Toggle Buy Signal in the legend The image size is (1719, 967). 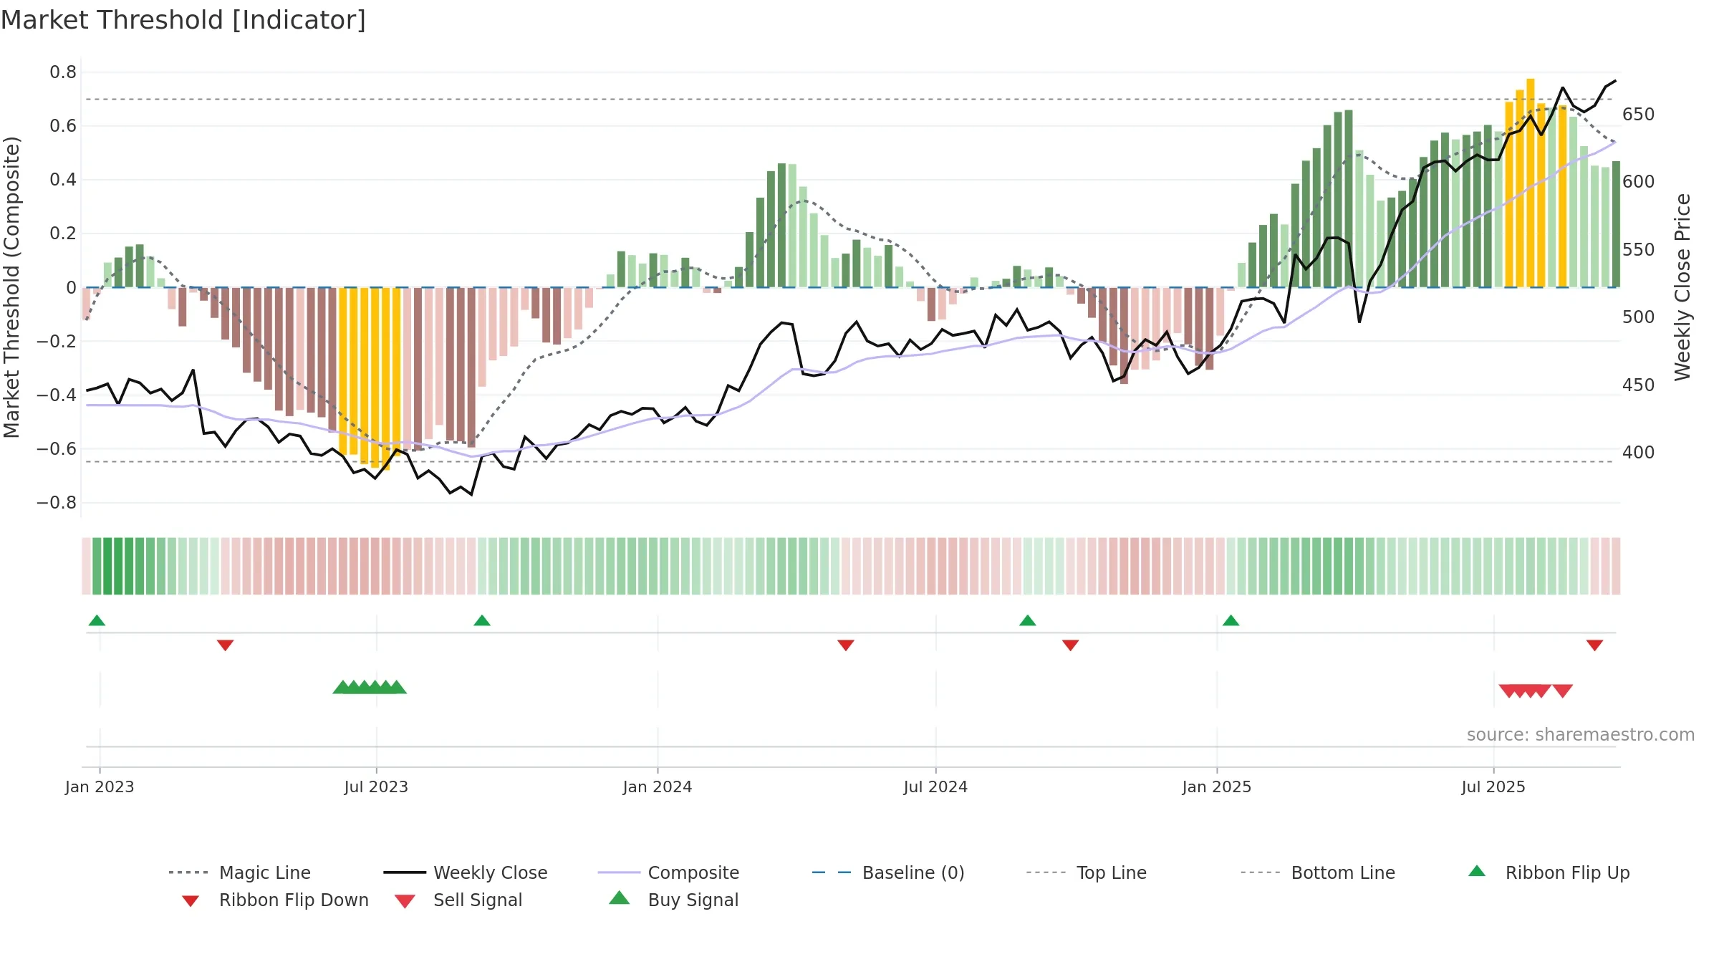point(673,900)
